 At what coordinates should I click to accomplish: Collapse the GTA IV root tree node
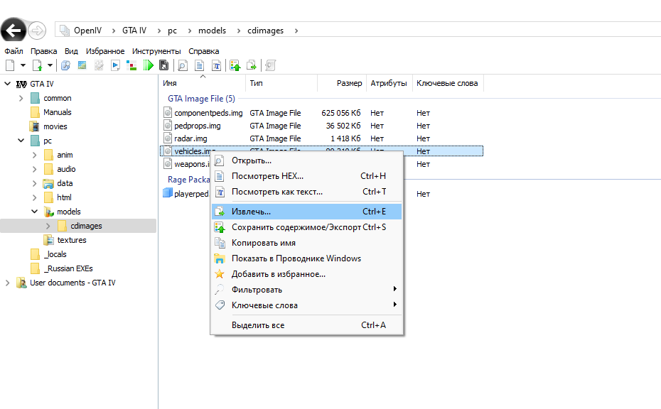tap(8, 84)
